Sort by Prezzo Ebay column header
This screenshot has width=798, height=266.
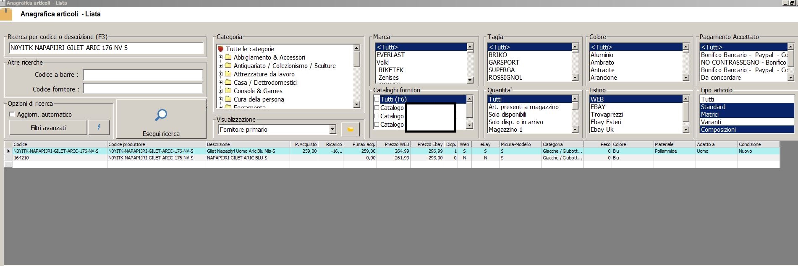pos(427,144)
